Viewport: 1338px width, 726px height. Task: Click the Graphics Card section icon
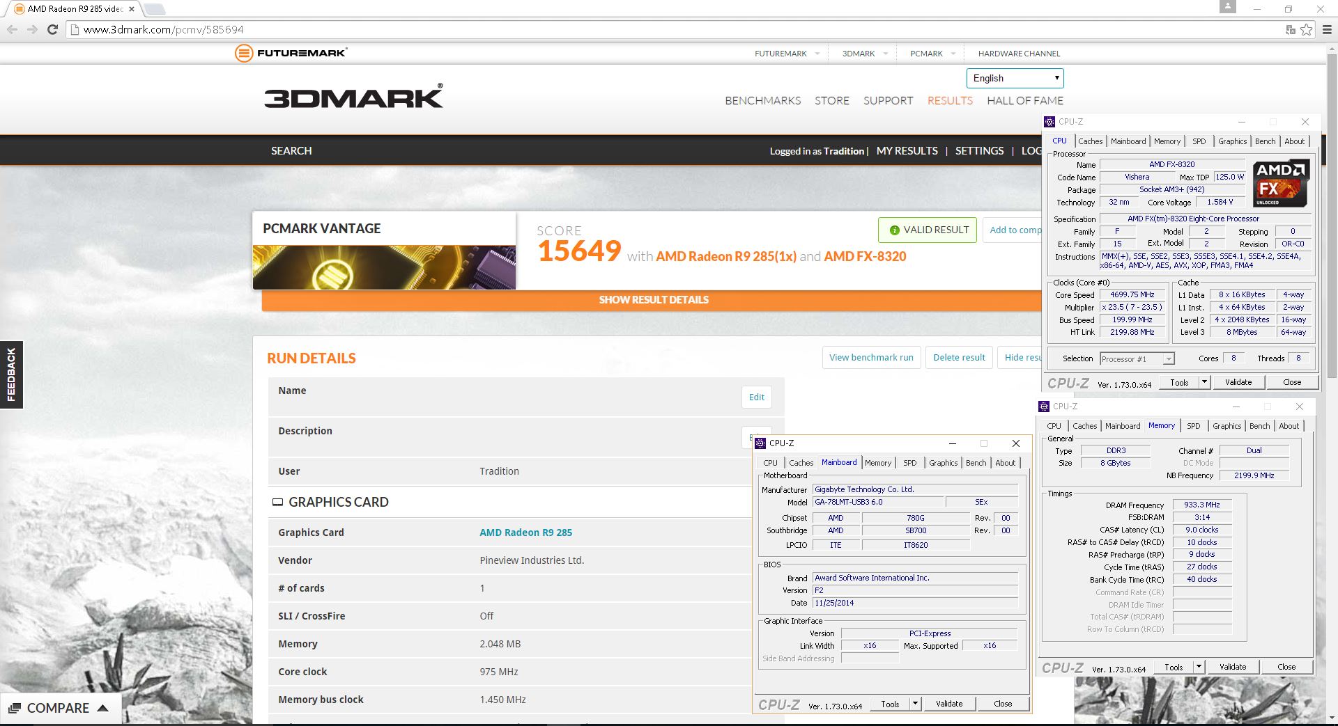[x=277, y=502]
